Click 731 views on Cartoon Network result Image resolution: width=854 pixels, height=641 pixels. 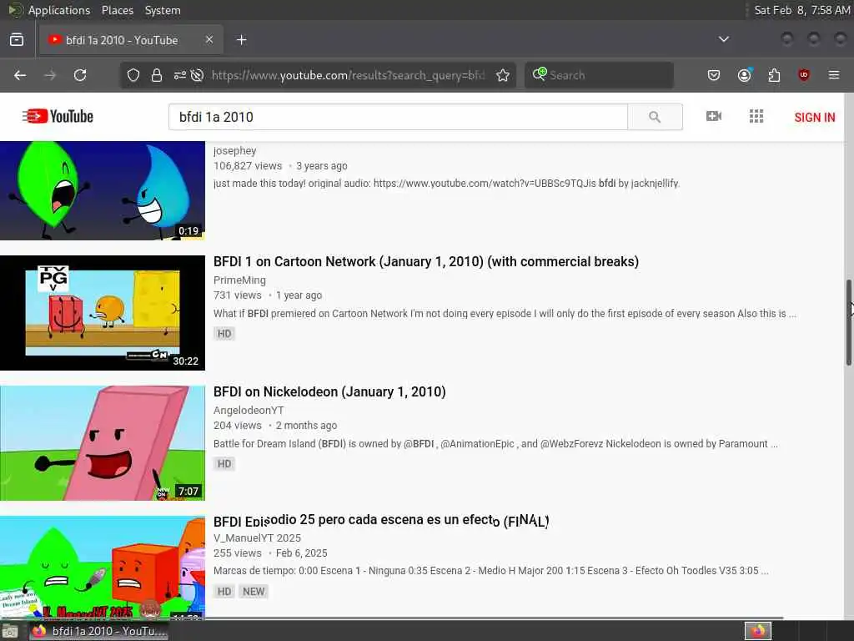238,295
